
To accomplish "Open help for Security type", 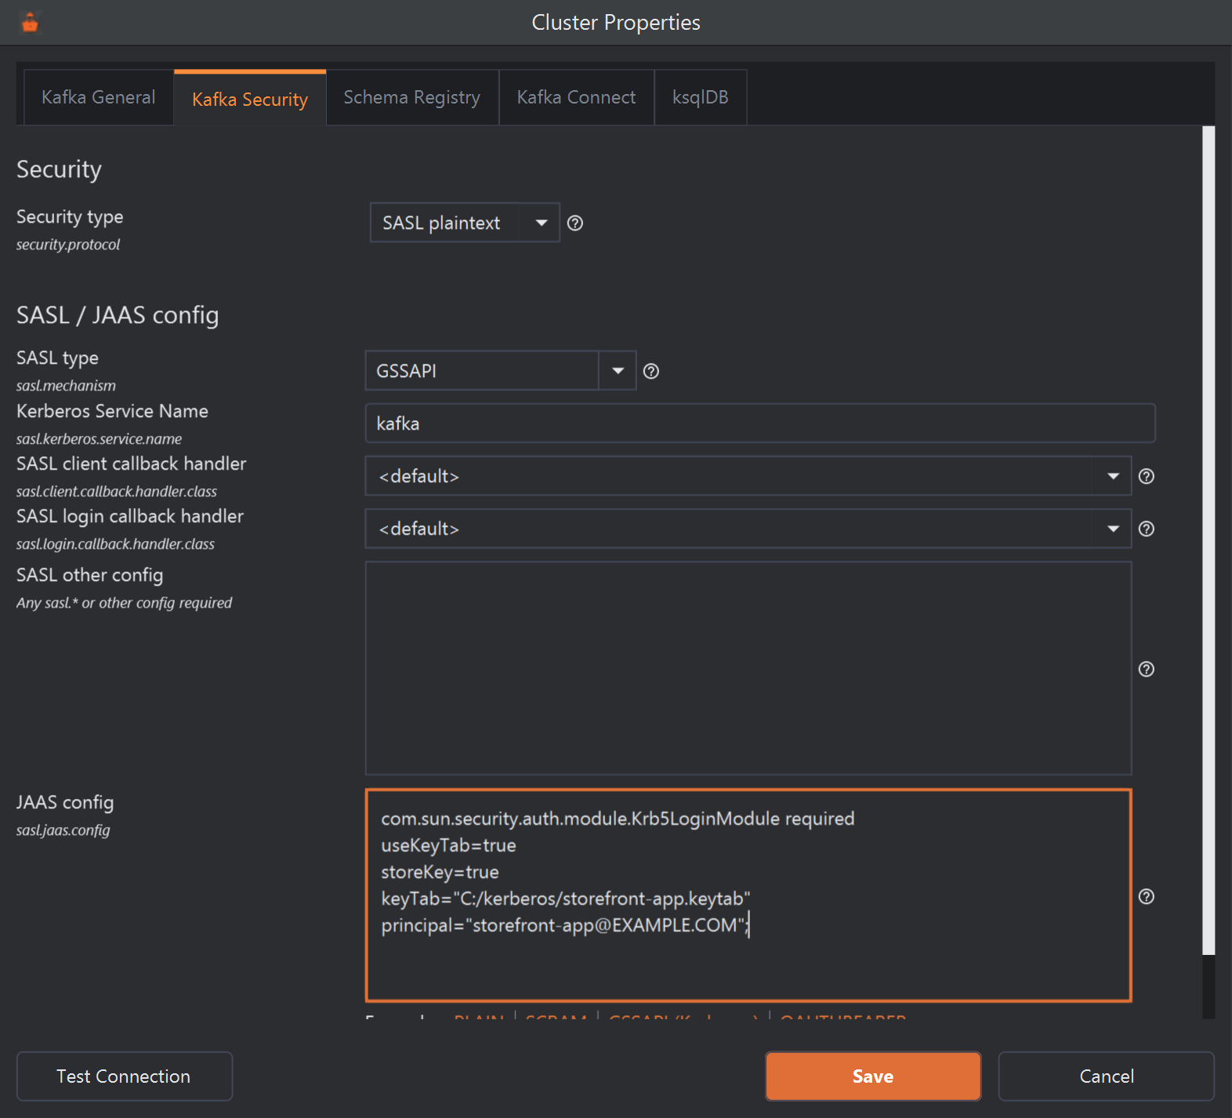I will pyautogui.click(x=574, y=223).
